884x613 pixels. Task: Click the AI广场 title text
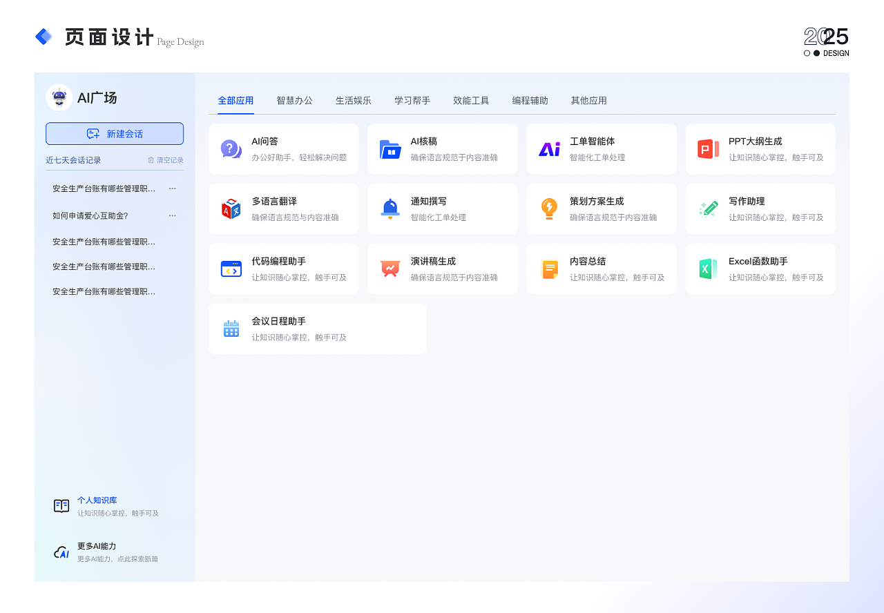[x=97, y=98]
